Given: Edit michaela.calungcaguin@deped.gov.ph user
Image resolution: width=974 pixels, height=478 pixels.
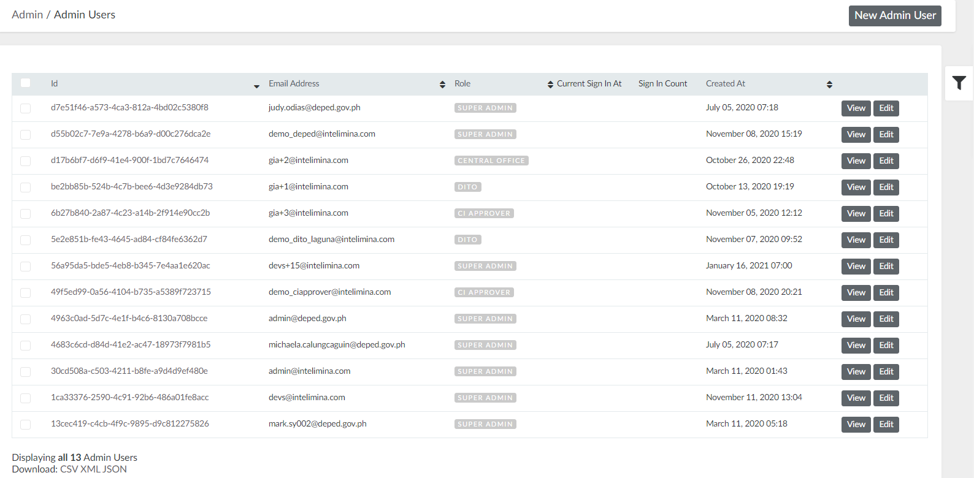Looking at the screenshot, I should (x=886, y=346).
